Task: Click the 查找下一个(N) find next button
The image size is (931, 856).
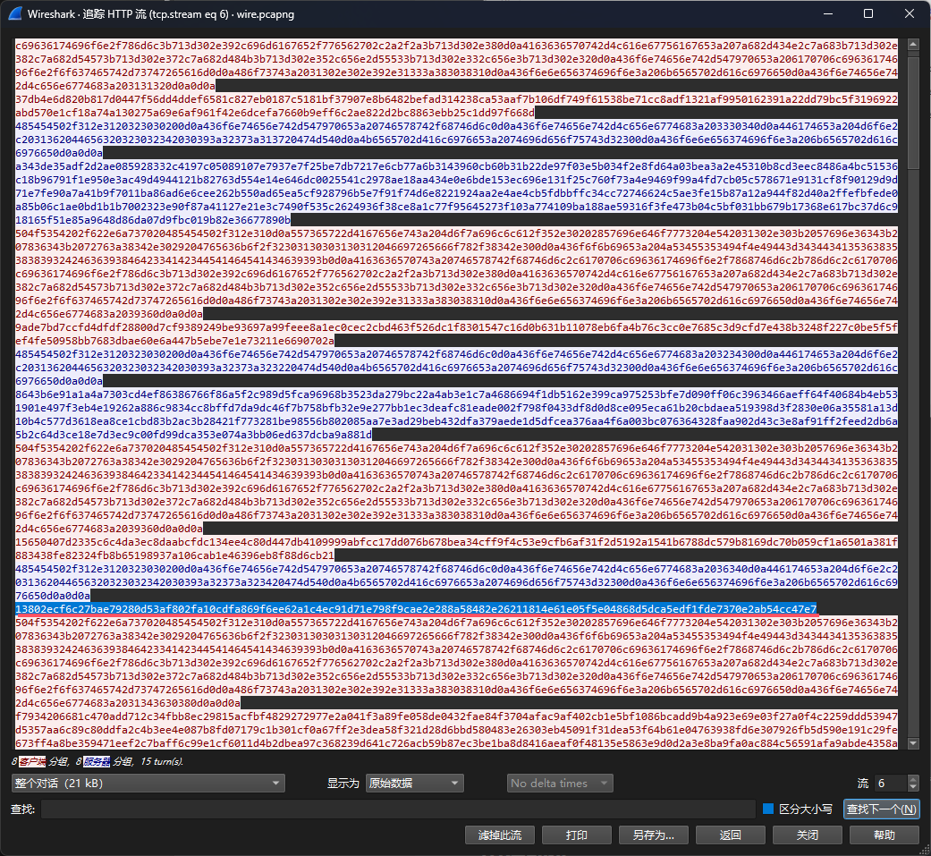Action: [882, 809]
